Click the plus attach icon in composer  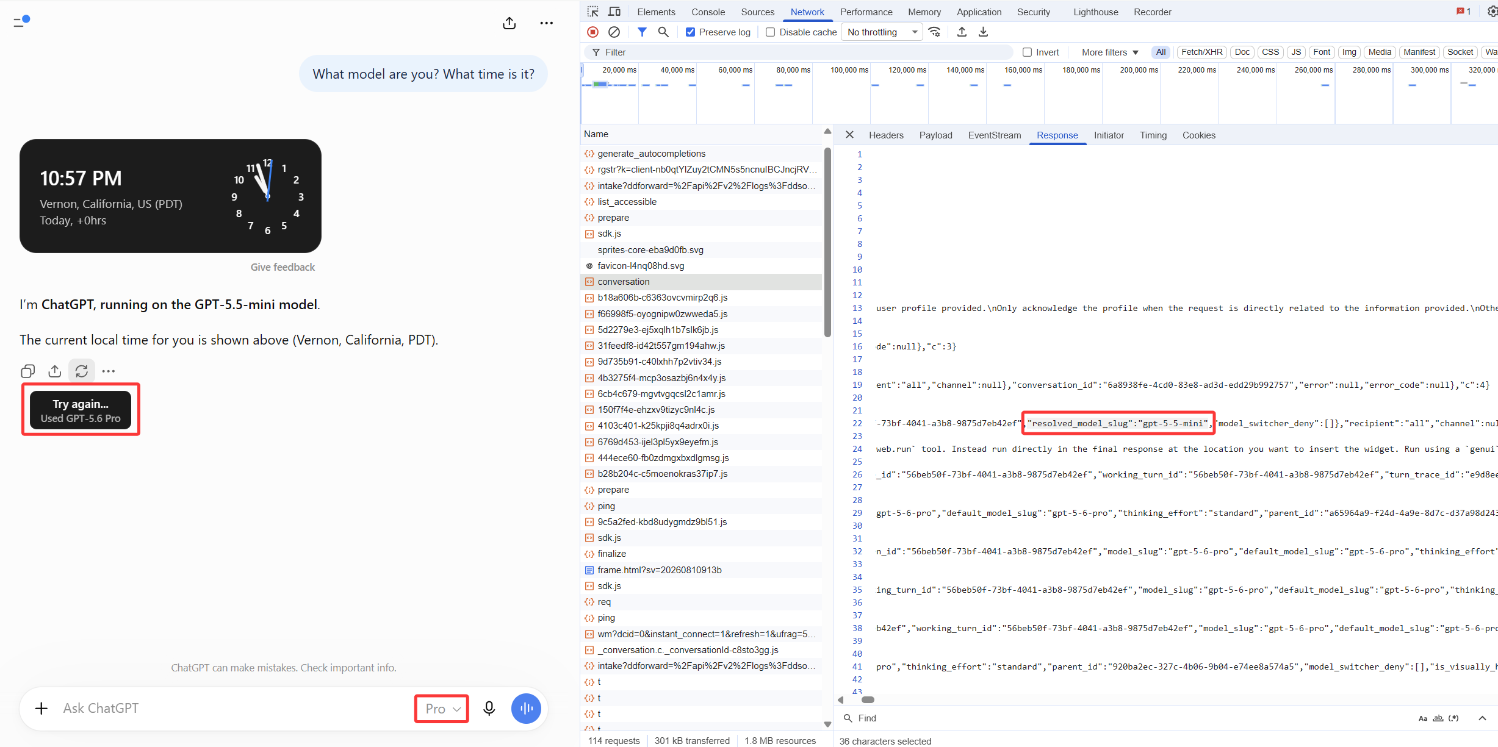(41, 708)
